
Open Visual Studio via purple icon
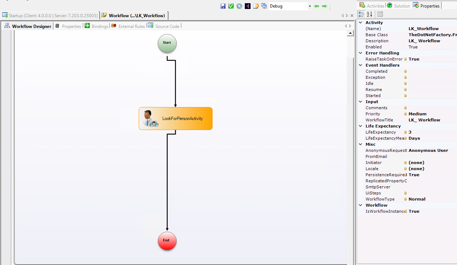(x=248, y=6)
